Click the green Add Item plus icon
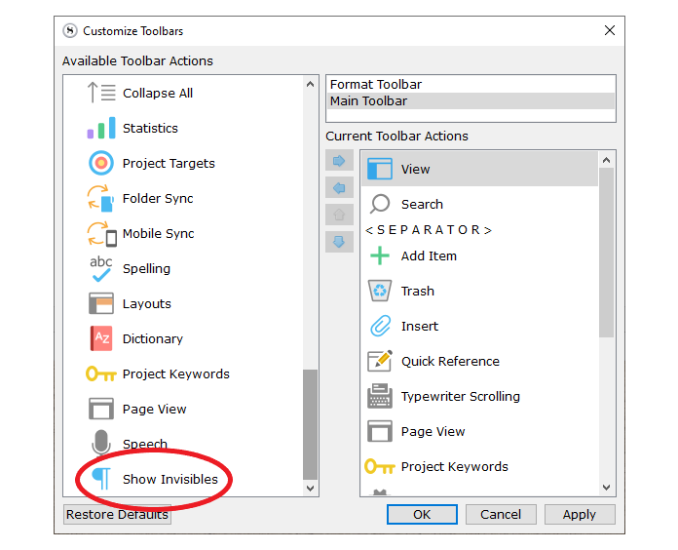 [x=380, y=255]
